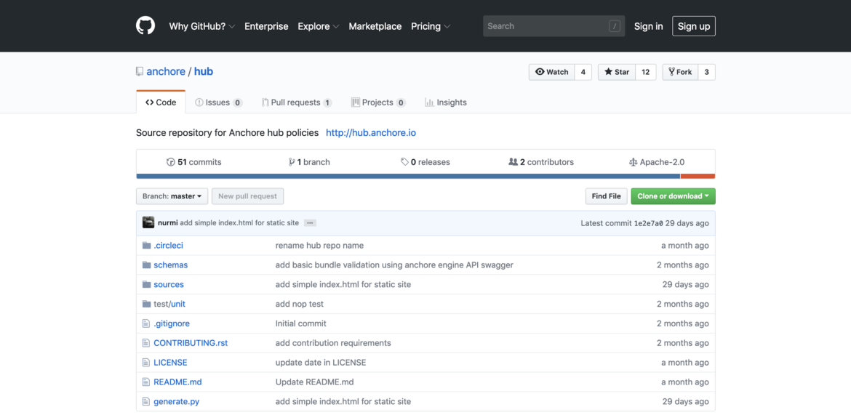The image size is (851, 415).
Task: Open commit author nurmi's profile link
Action: (168, 223)
